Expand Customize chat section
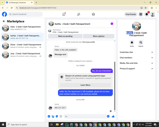 [x=136, y=52]
